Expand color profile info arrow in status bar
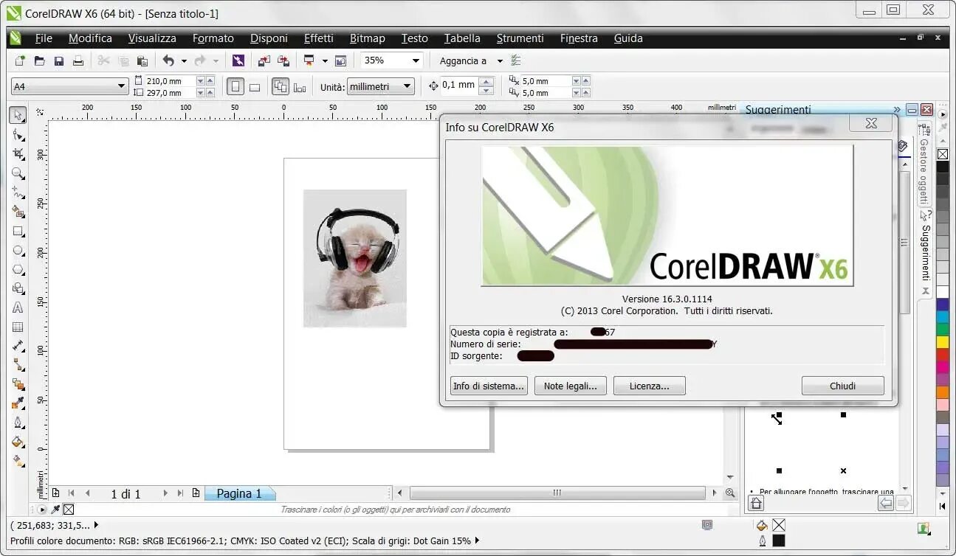The width and height of the screenshot is (956, 556). (477, 541)
